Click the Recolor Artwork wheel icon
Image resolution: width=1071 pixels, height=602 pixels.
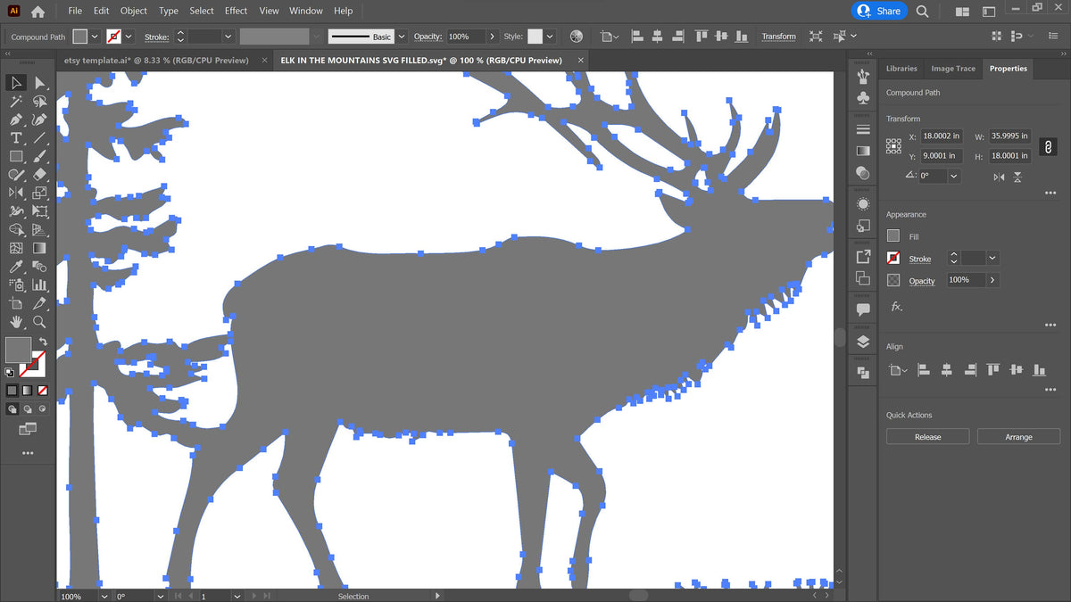click(x=577, y=37)
